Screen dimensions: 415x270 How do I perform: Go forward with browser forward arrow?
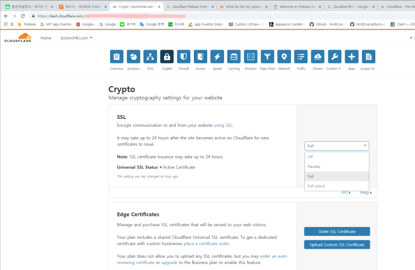[15, 16]
